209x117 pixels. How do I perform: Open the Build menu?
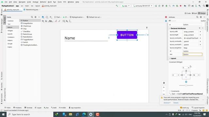tap(50, 2)
